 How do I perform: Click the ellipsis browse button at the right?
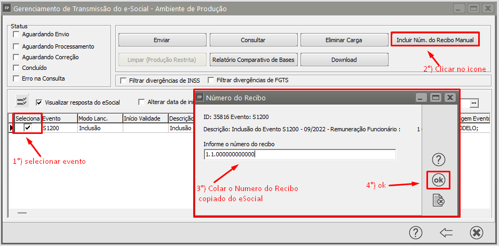click(473, 102)
